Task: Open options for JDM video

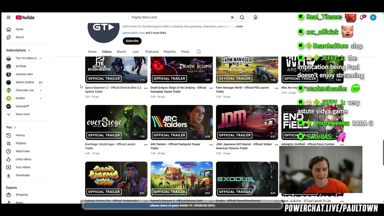Action: [277, 145]
